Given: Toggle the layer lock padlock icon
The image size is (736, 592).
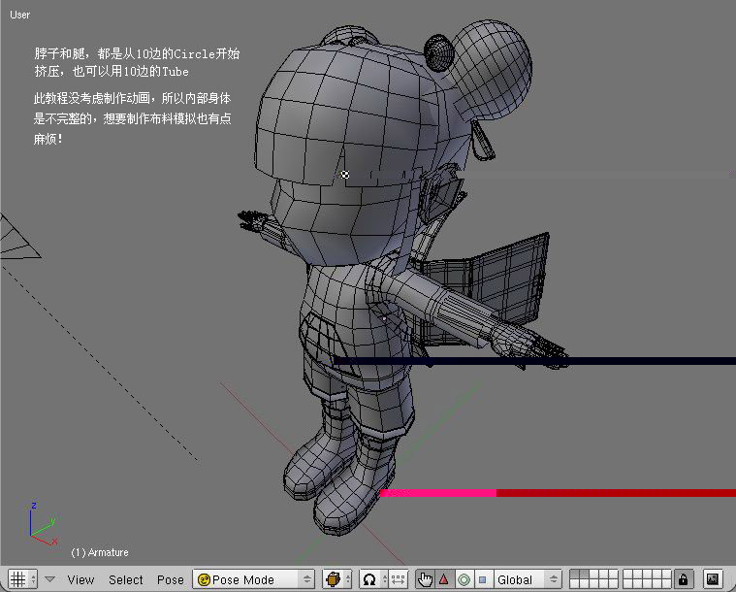Looking at the screenshot, I should (684, 579).
